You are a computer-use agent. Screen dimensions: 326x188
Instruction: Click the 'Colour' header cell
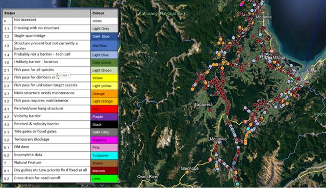click(104, 13)
